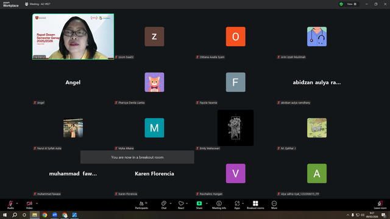Image resolution: width=390 pixels, height=219 pixels.
Task: Dismiss the breakout room notification banner
Action: point(137,157)
